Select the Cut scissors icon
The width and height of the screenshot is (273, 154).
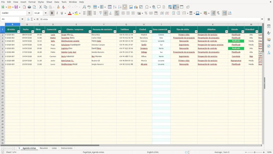[41, 7]
